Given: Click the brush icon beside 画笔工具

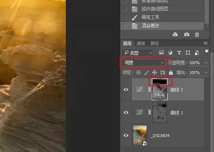Looking at the screenshot, I should click(x=134, y=17).
